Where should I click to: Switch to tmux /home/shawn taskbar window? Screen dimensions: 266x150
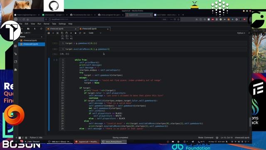tap(114, 142)
